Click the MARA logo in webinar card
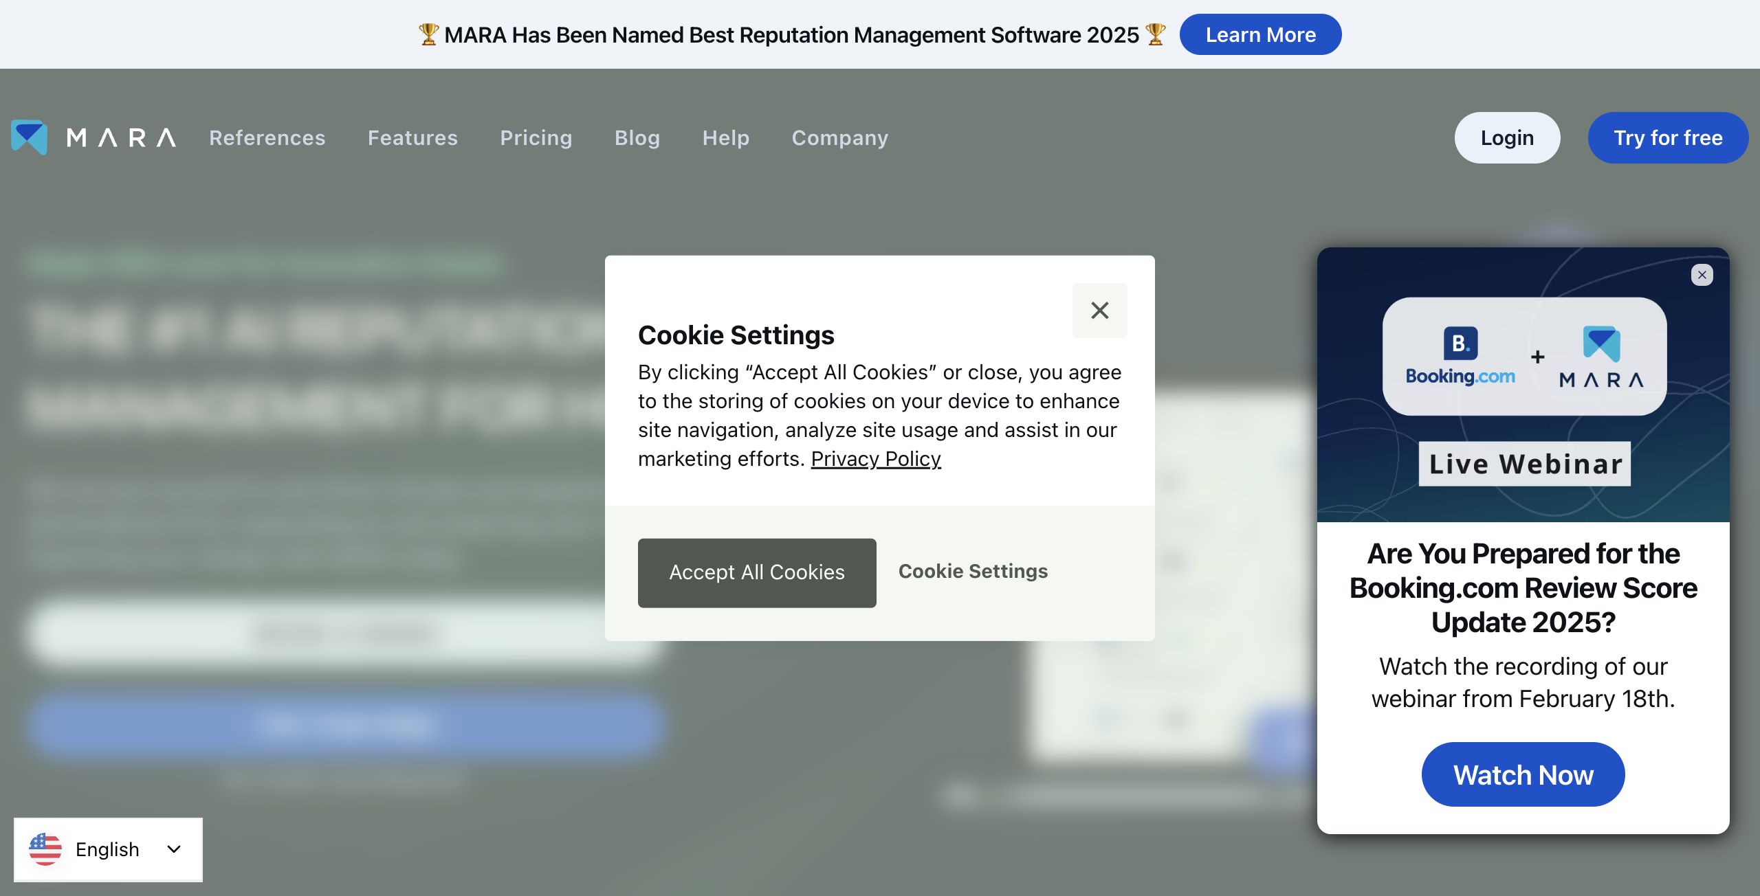Screen dimensions: 1760x896 pos(1601,356)
